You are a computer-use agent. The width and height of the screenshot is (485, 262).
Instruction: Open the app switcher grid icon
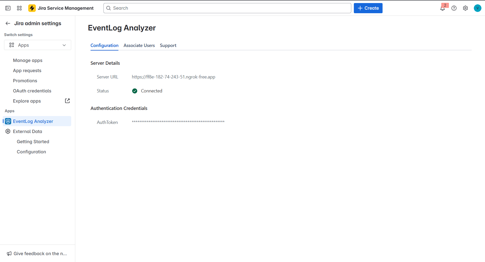point(19,8)
